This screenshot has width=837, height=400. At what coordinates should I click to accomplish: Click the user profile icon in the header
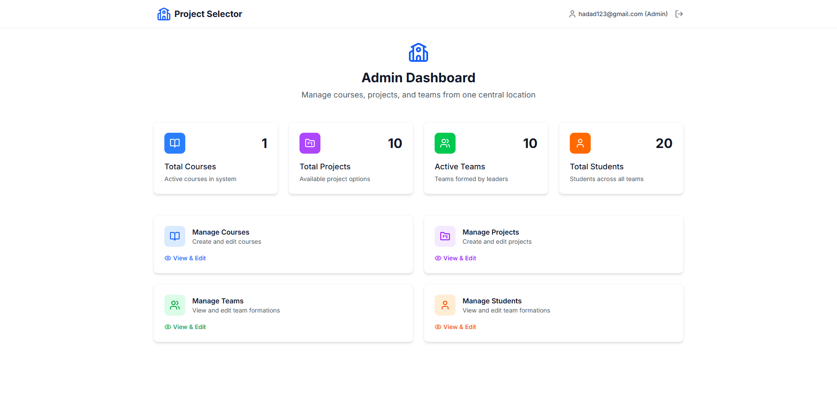tap(572, 13)
